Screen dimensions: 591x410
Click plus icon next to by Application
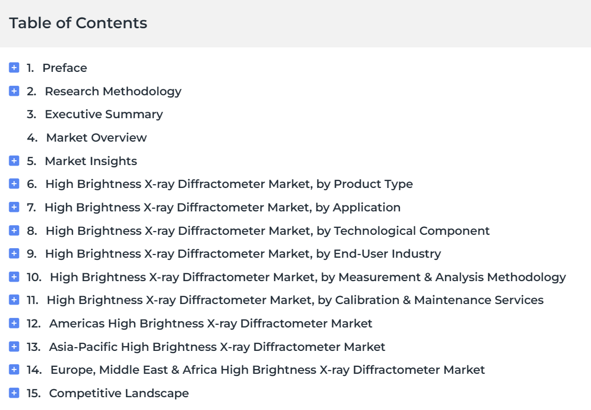[14, 207]
